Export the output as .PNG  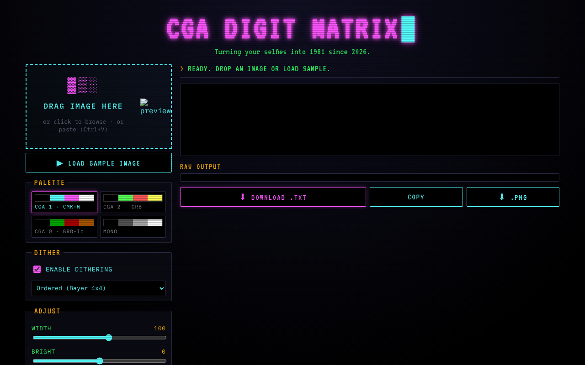point(513,197)
